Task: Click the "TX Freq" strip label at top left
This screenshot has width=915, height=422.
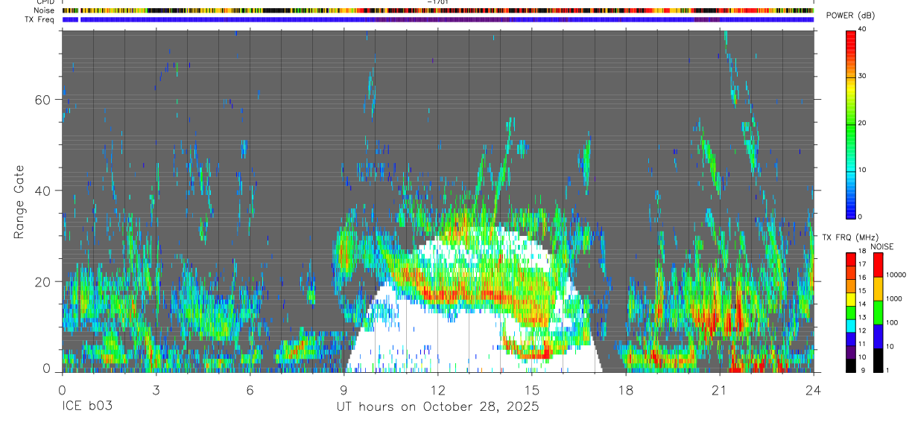Action: [41, 19]
